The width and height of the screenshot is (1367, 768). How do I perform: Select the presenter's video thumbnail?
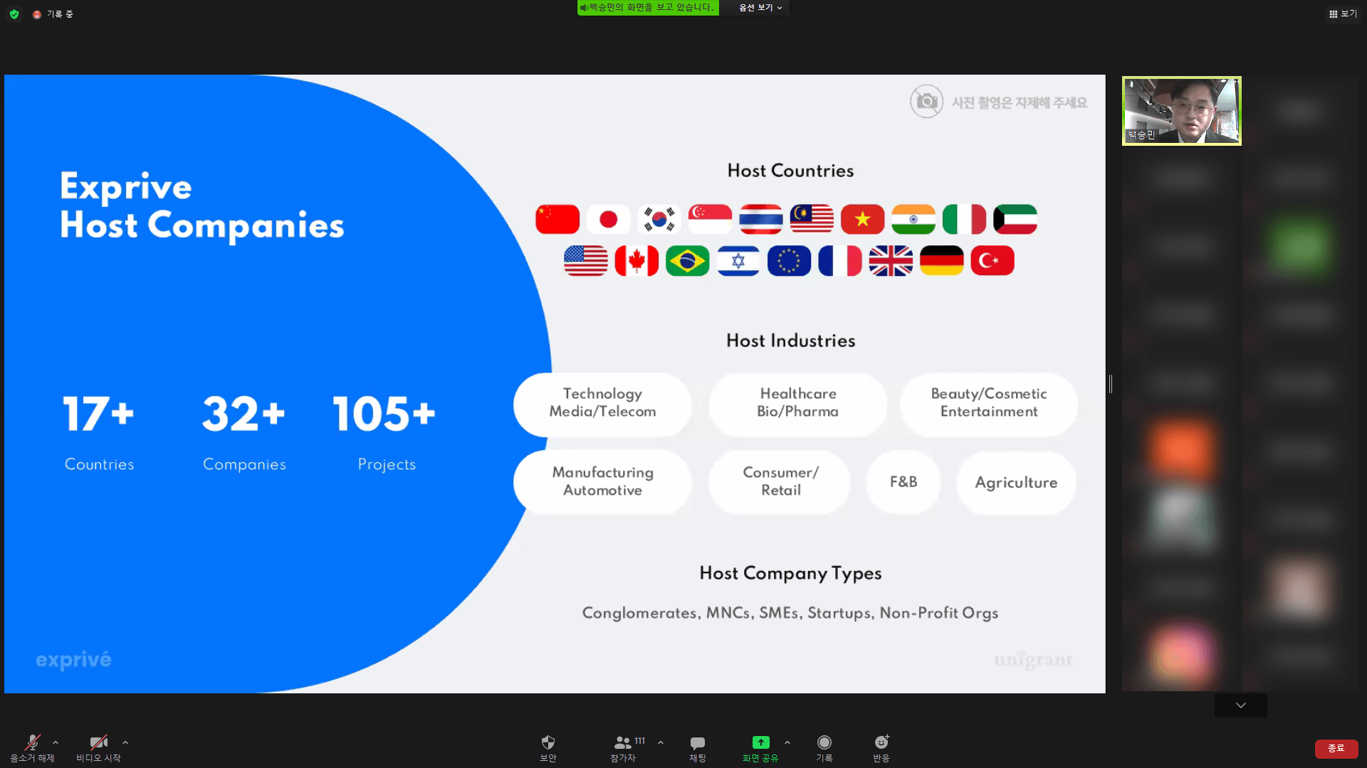pos(1182,111)
